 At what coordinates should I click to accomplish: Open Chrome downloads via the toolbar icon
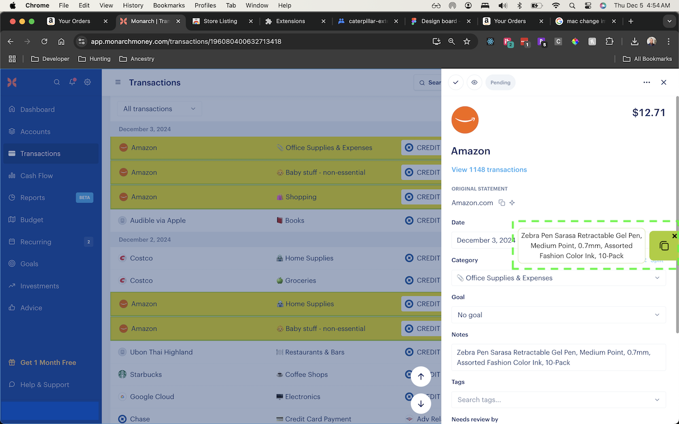(x=634, y=41)
